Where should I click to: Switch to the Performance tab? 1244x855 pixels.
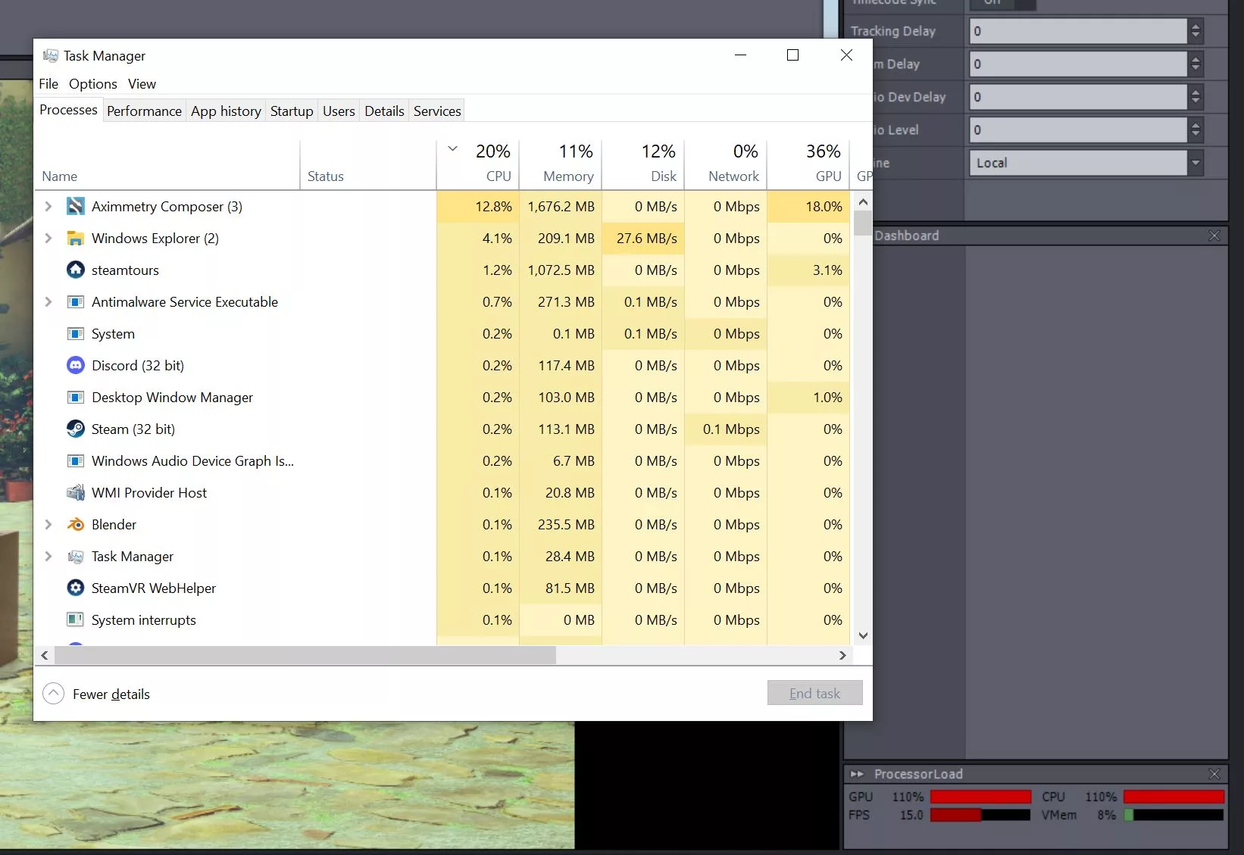(x=144, y=111)
